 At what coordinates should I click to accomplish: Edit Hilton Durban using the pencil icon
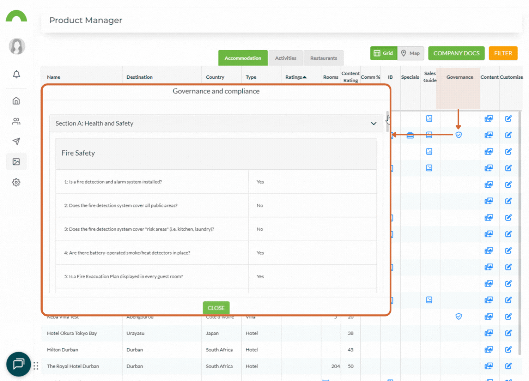pos(509,350)
